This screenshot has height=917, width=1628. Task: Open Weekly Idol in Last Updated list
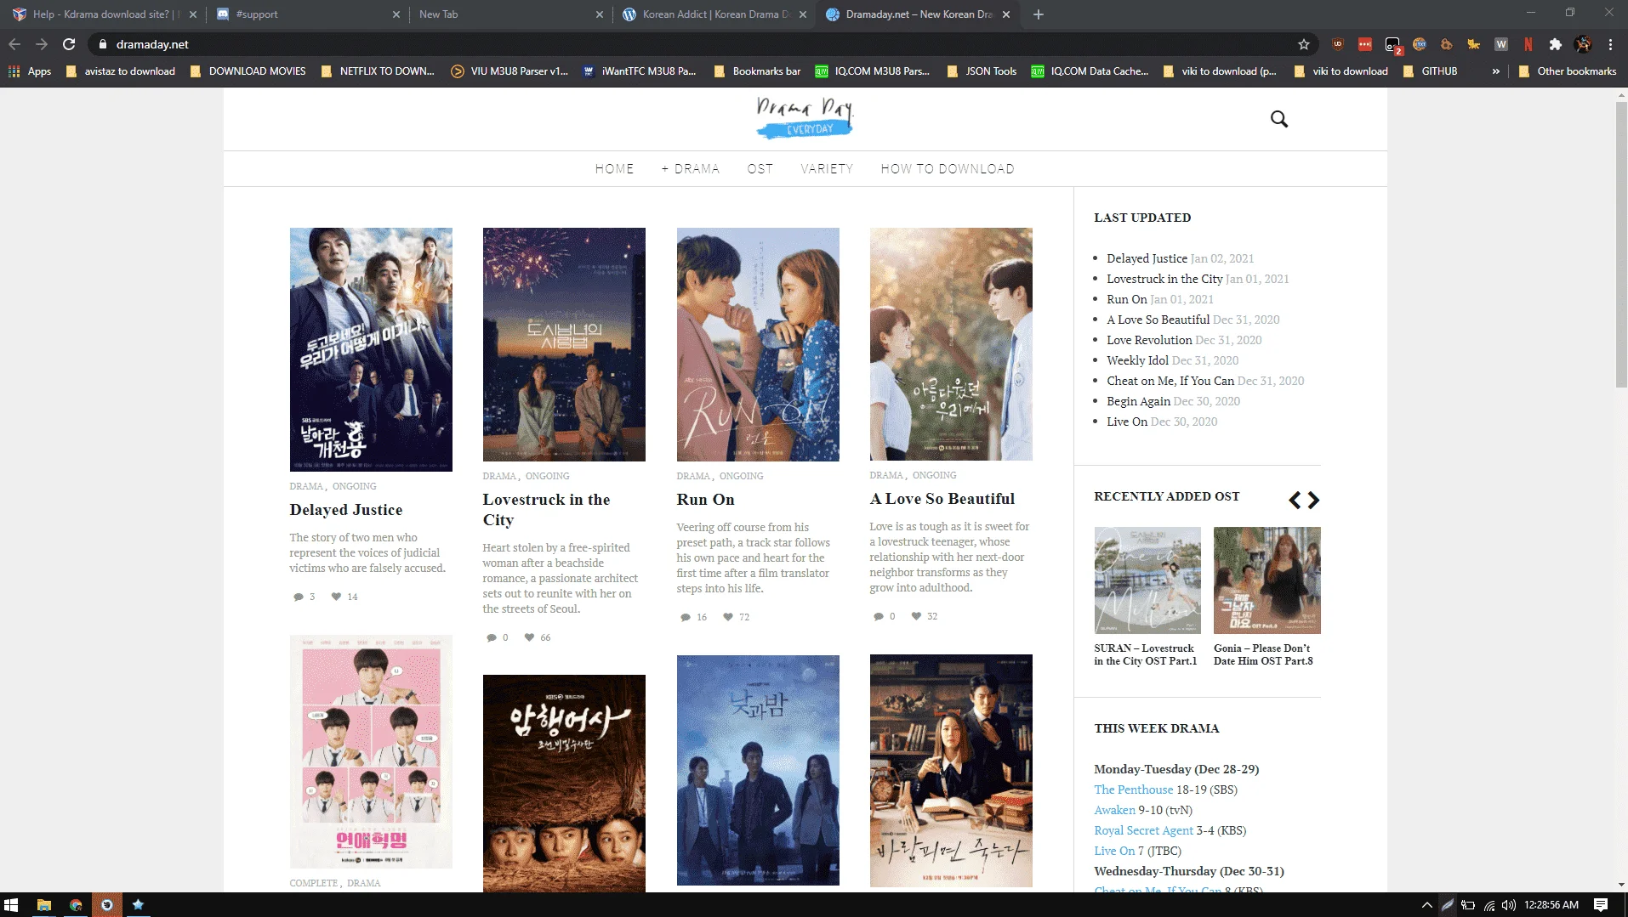[x=1137, y=360]
